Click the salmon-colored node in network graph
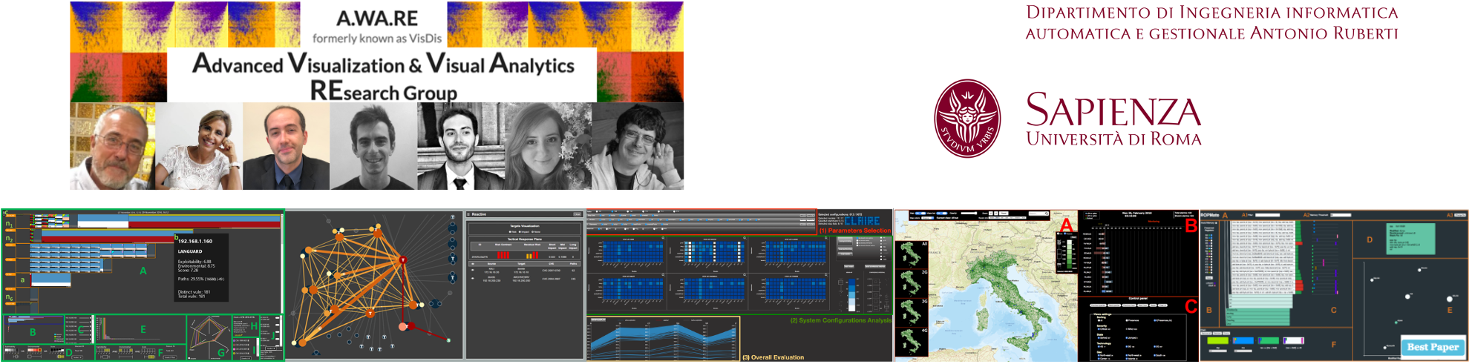The image size is (1472, 364). click(x=404, y=326)
